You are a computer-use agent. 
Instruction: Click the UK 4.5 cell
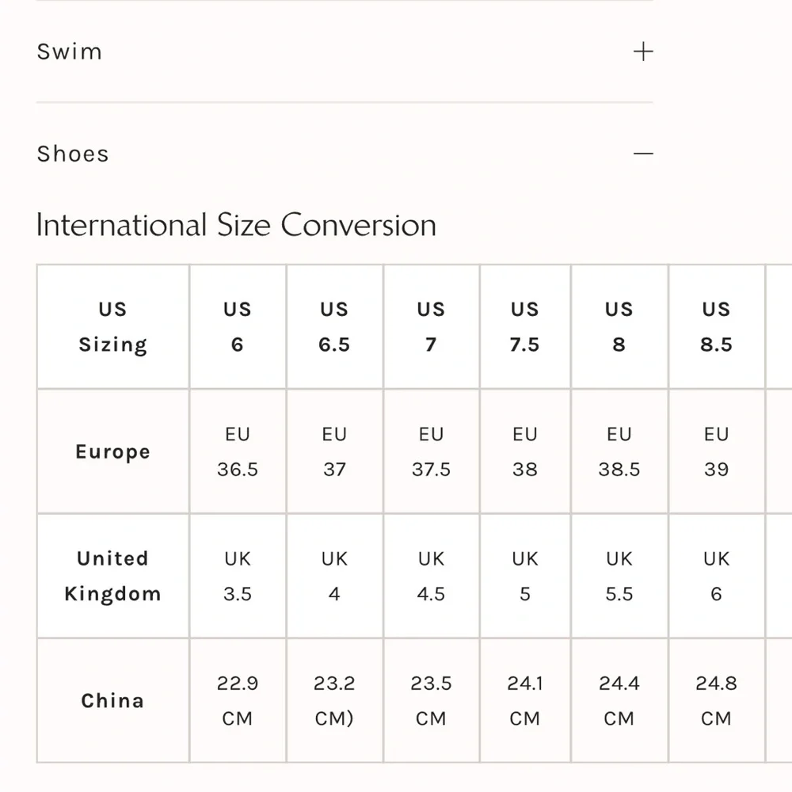click(x=431, y=576)
